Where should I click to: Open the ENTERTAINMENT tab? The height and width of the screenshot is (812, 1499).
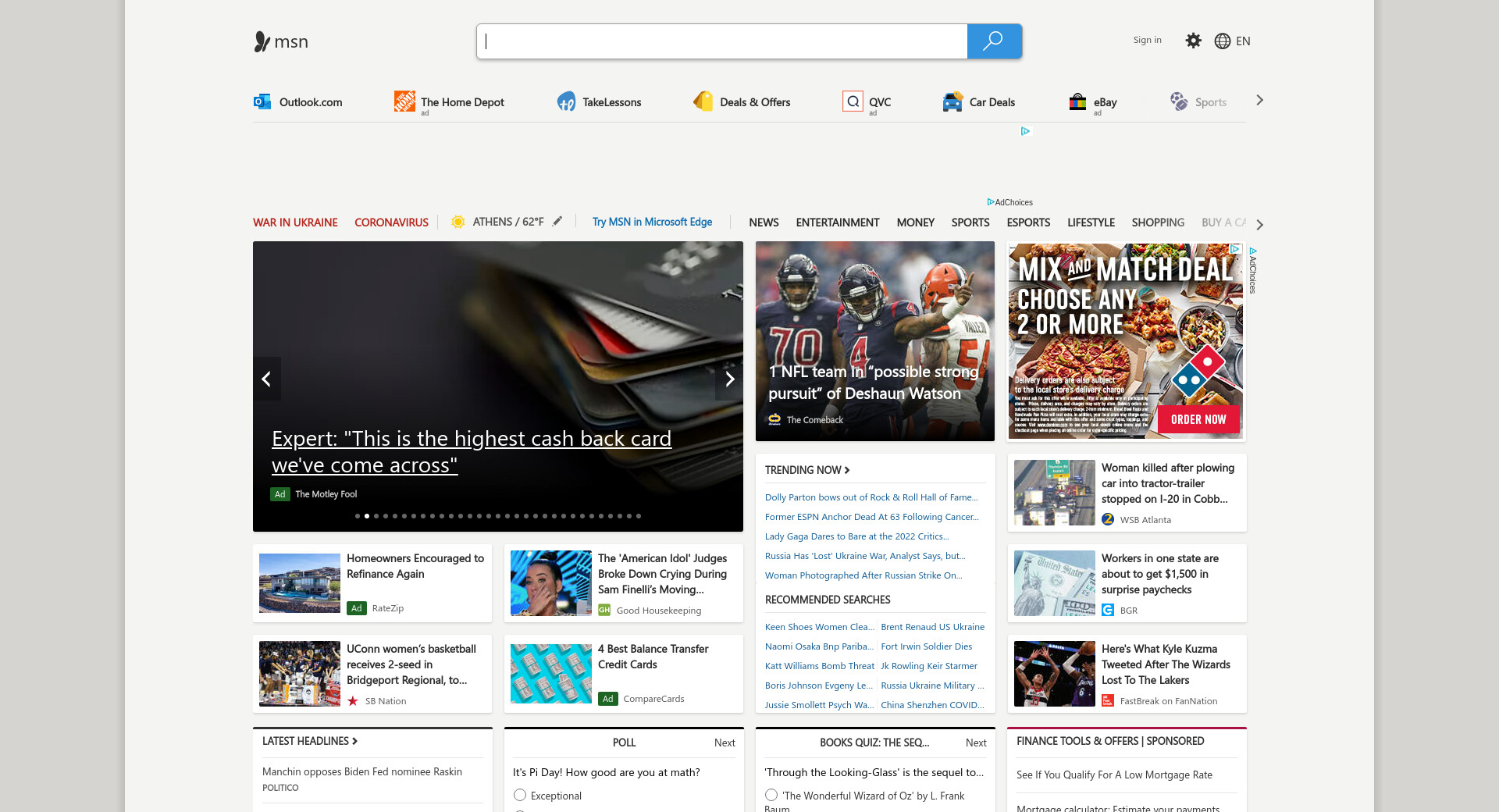pyautogui.click(x=837, y=223)
